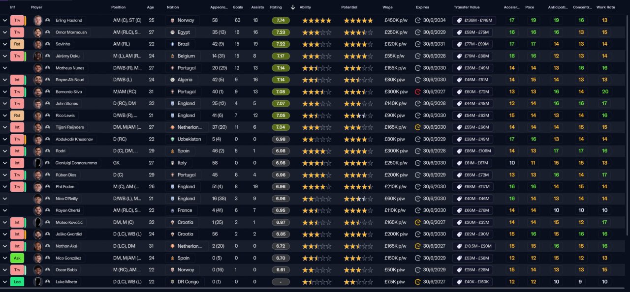Click Erling Haaland's potential star rating

pyautogui.click(x=358, y=21)
